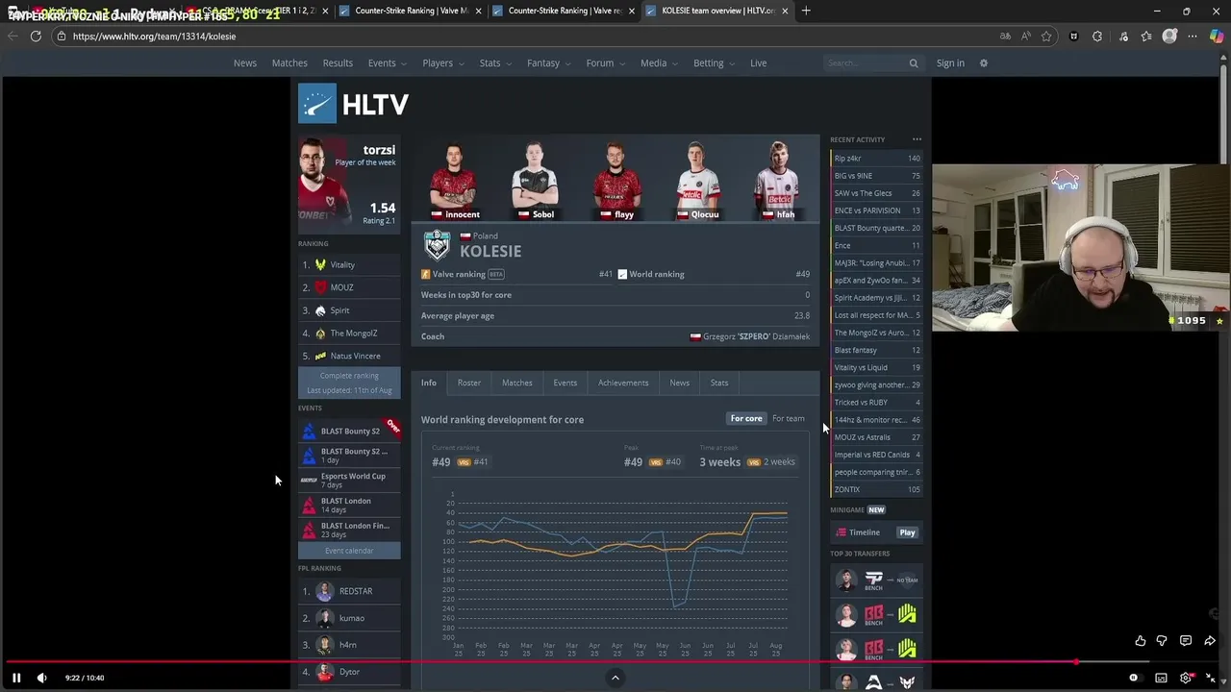Screen dimensions: 1231x692
Task: Open 'Rip z4kr' forum thread
Action: pos(876,158)
